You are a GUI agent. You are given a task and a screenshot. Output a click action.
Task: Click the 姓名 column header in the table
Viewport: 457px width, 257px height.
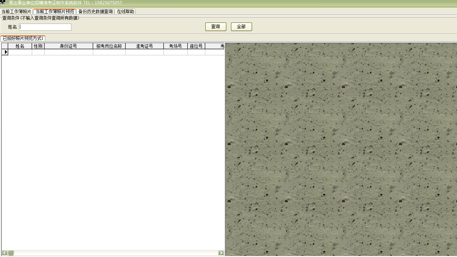[20, 46]
